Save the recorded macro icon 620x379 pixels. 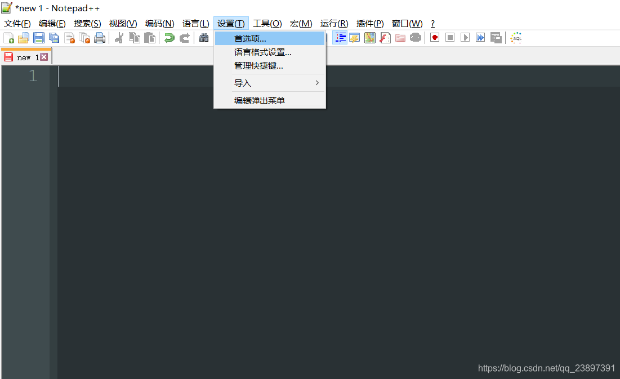pos(496,38)
